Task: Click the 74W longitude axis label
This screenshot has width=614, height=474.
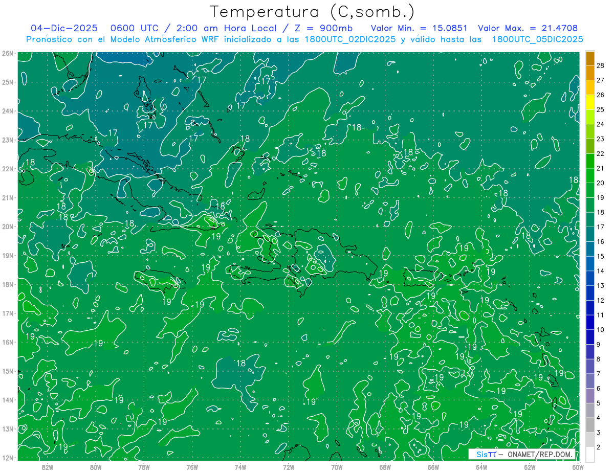Action: [x=240, y=467]
